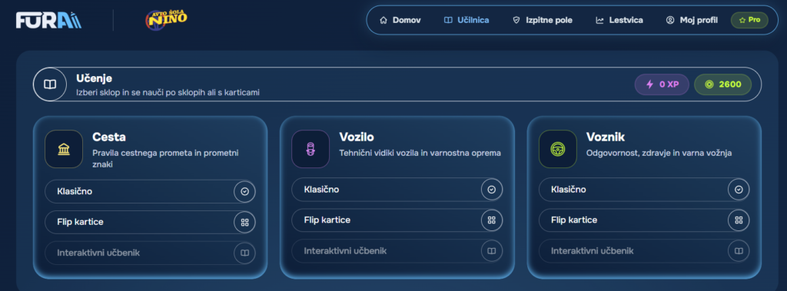Click the Voznik steering wheel icon

[x=558, y=149]
